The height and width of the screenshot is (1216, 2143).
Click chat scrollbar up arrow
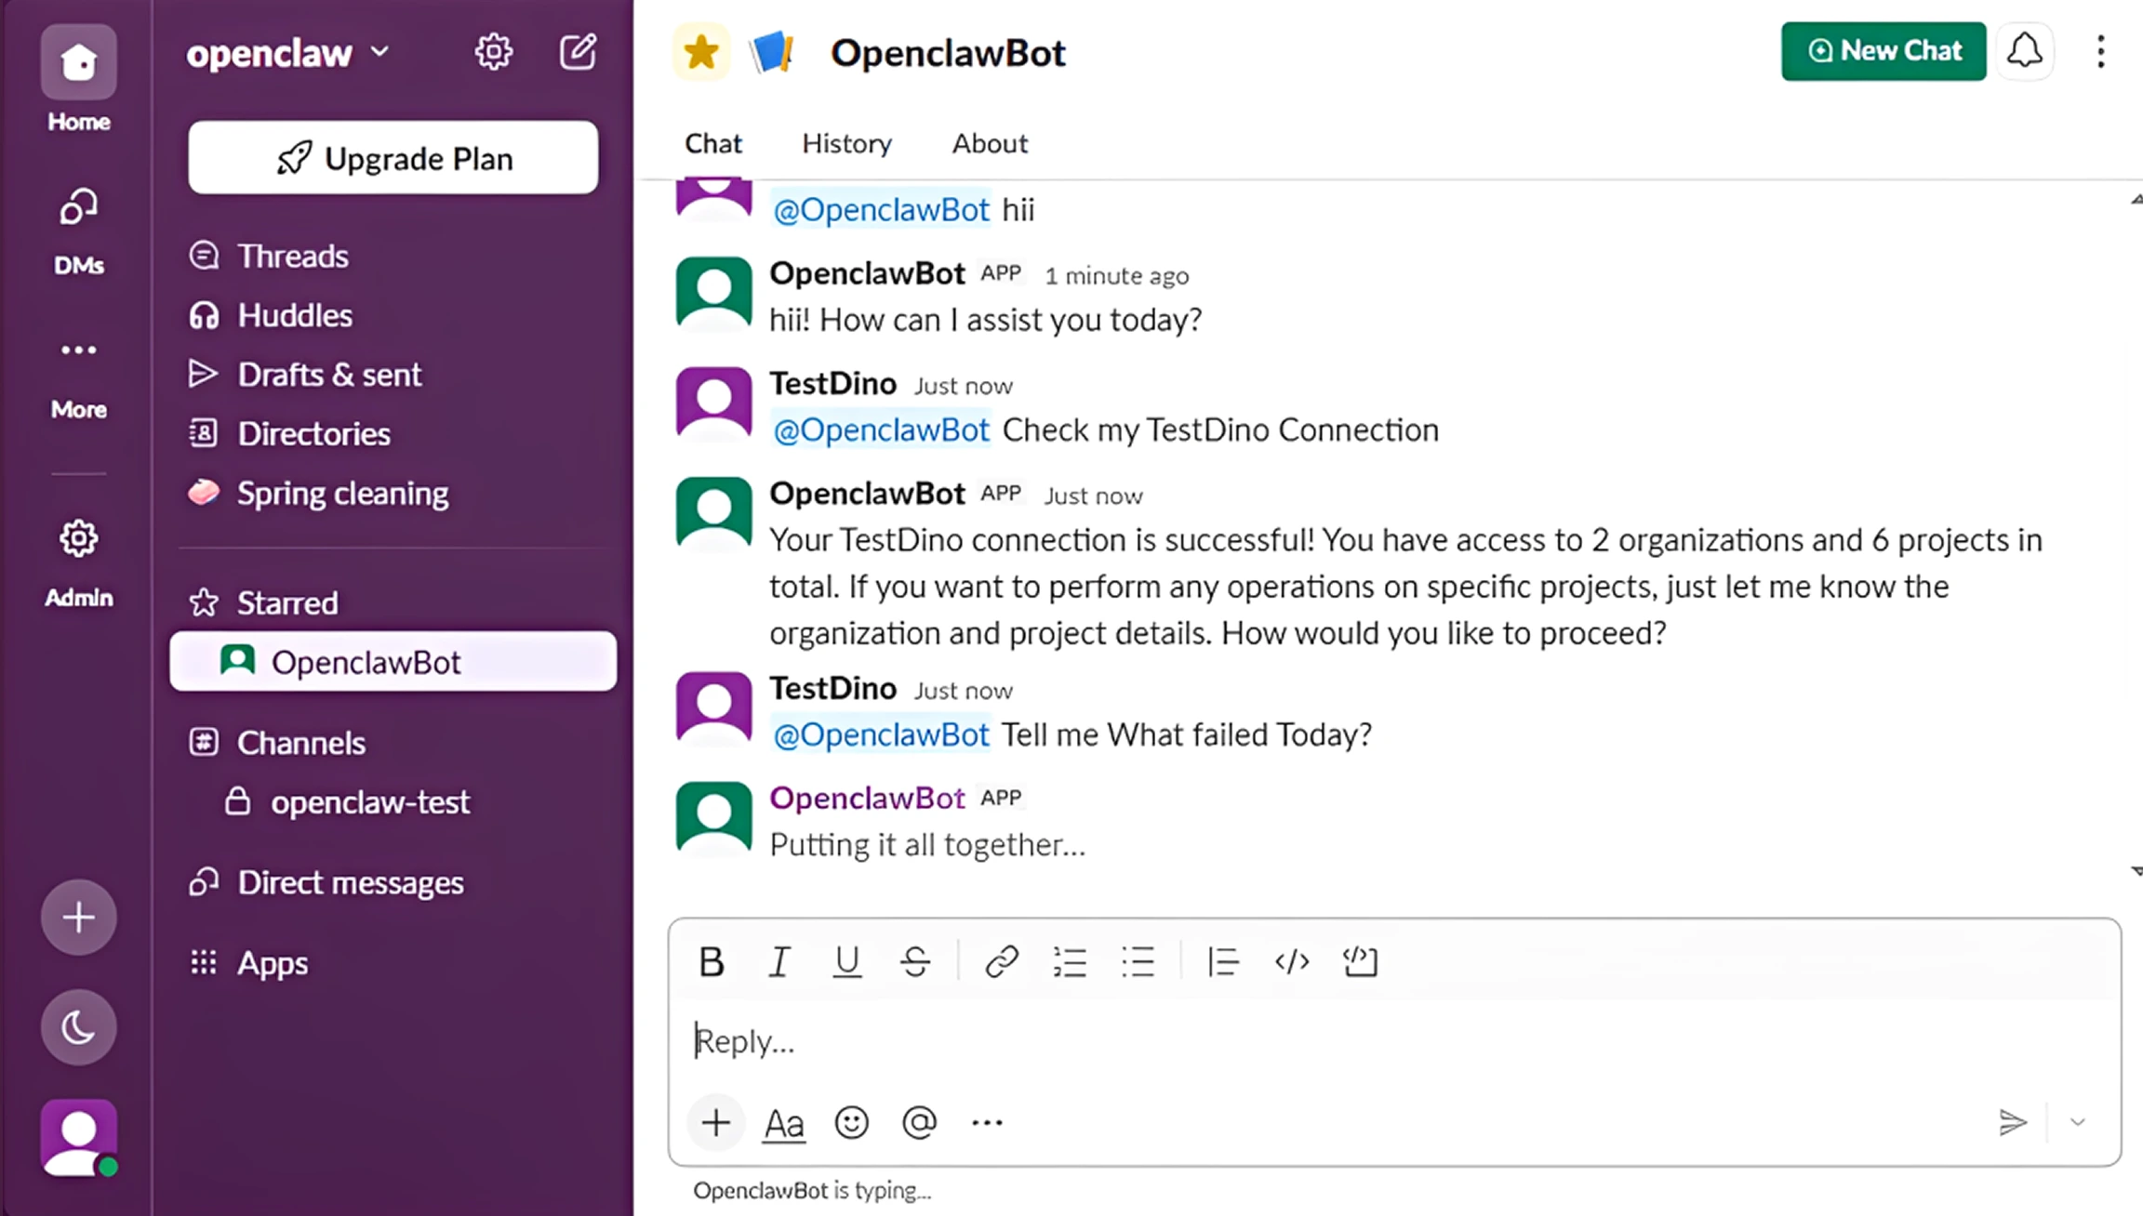coord(2136,199)
